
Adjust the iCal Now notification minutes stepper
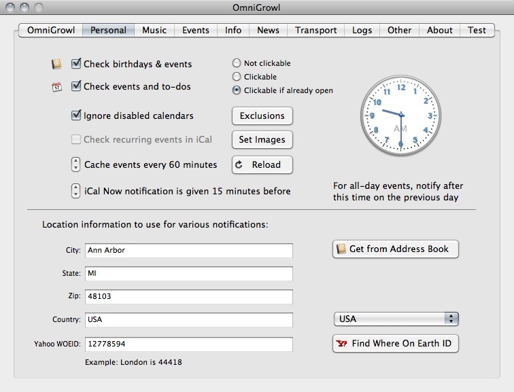(x=75, y=191)
